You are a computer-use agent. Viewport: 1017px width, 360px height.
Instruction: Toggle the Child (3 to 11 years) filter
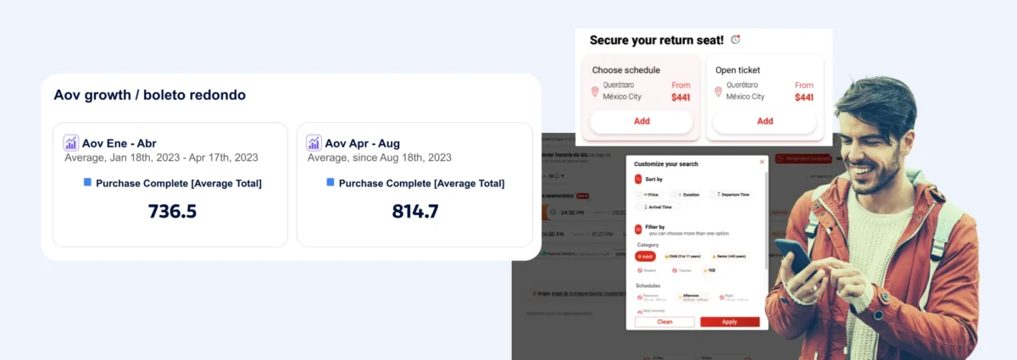[684, 256]
